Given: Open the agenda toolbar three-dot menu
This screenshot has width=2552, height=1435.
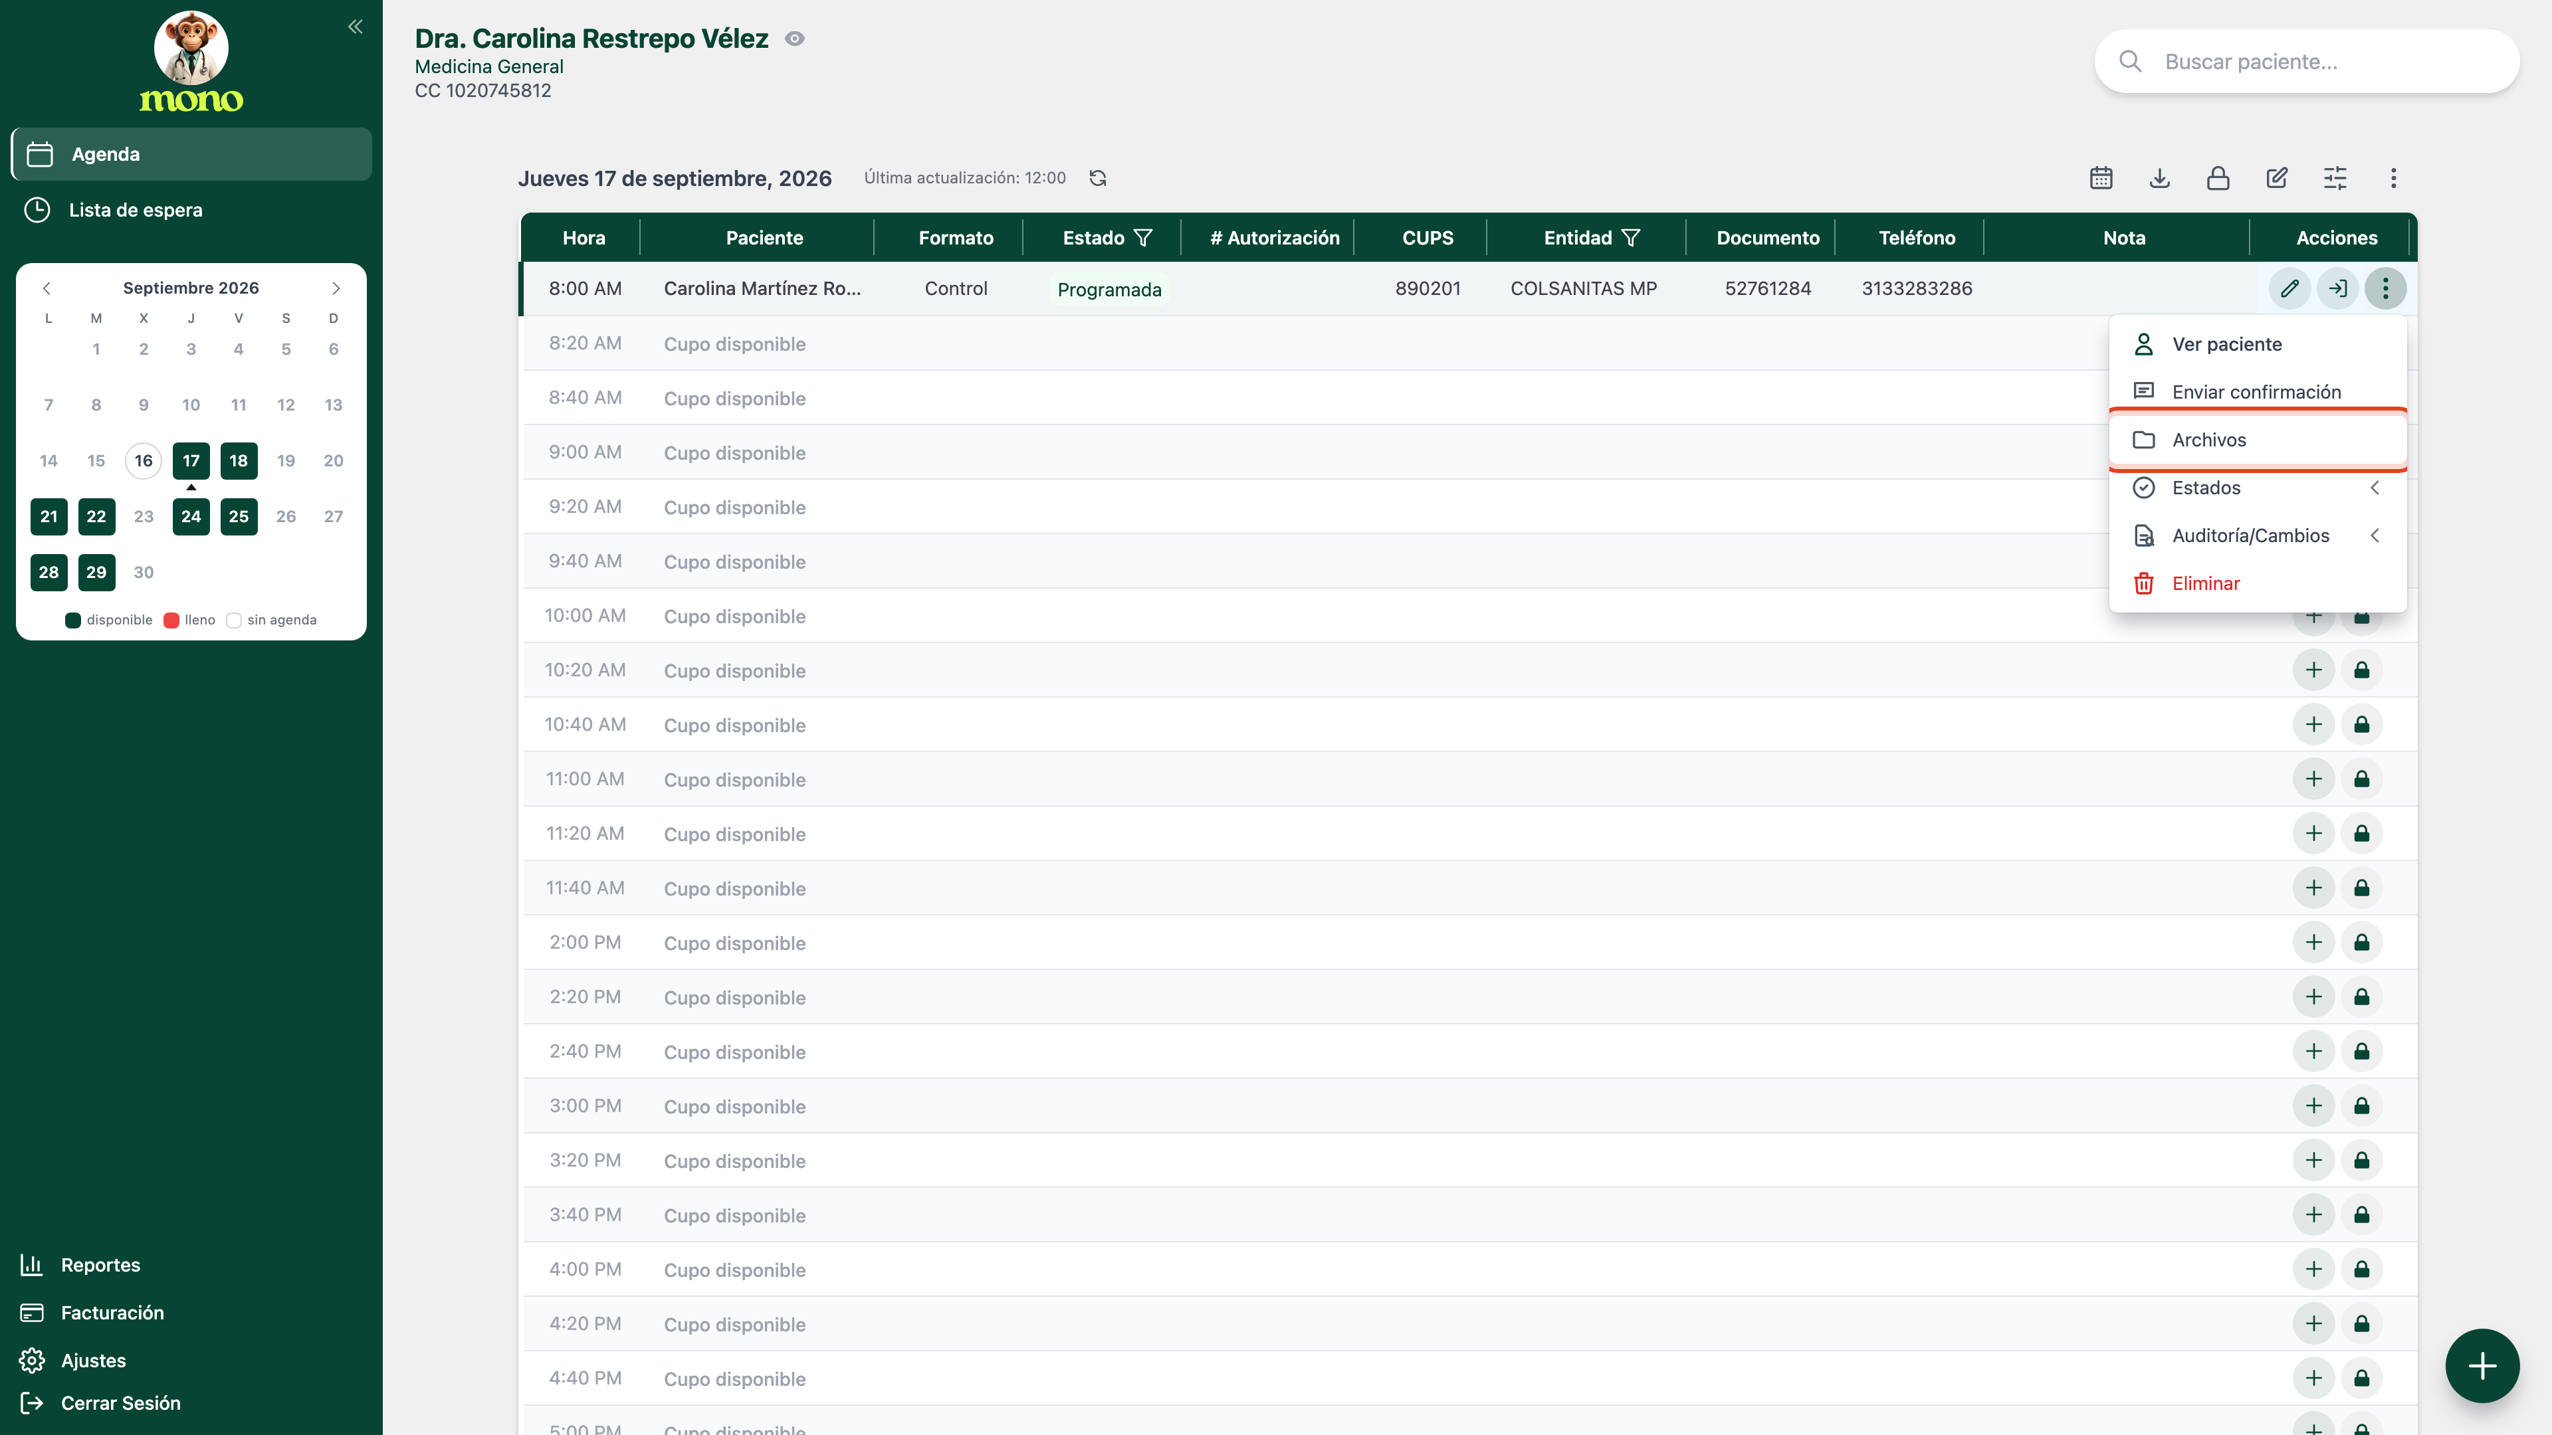Looking at the screenshot, I should click(x=2393, y=178).
